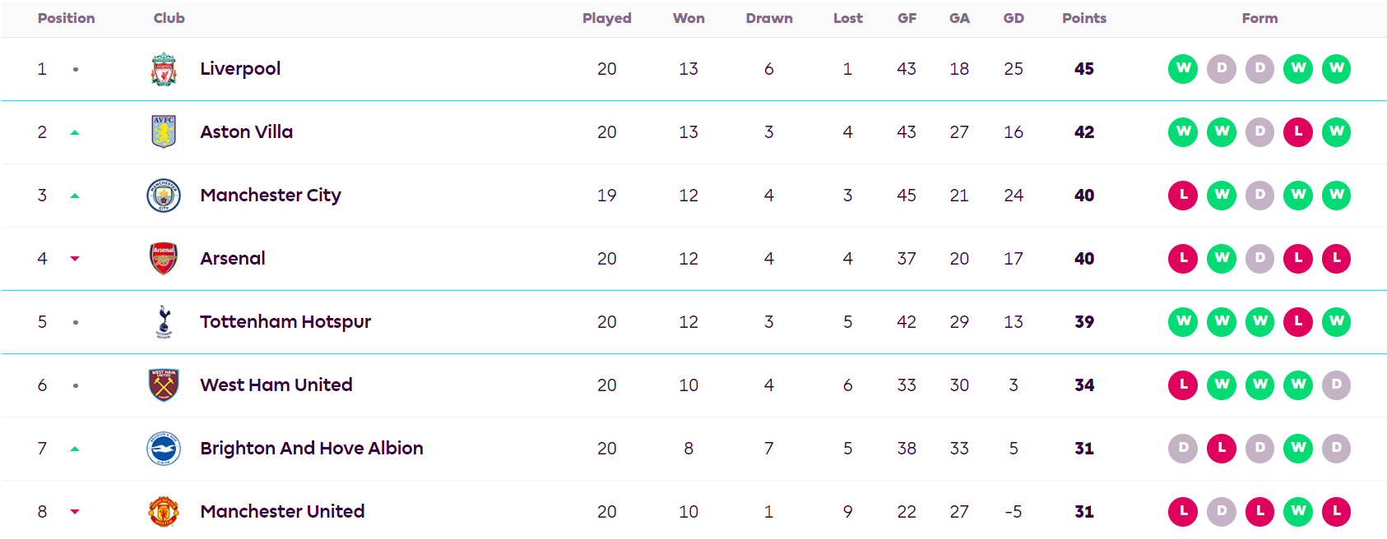Click Arsenal's red down-movement arrow
The height and width of the screenshot is (539, 1387).
tap(75, 259)
